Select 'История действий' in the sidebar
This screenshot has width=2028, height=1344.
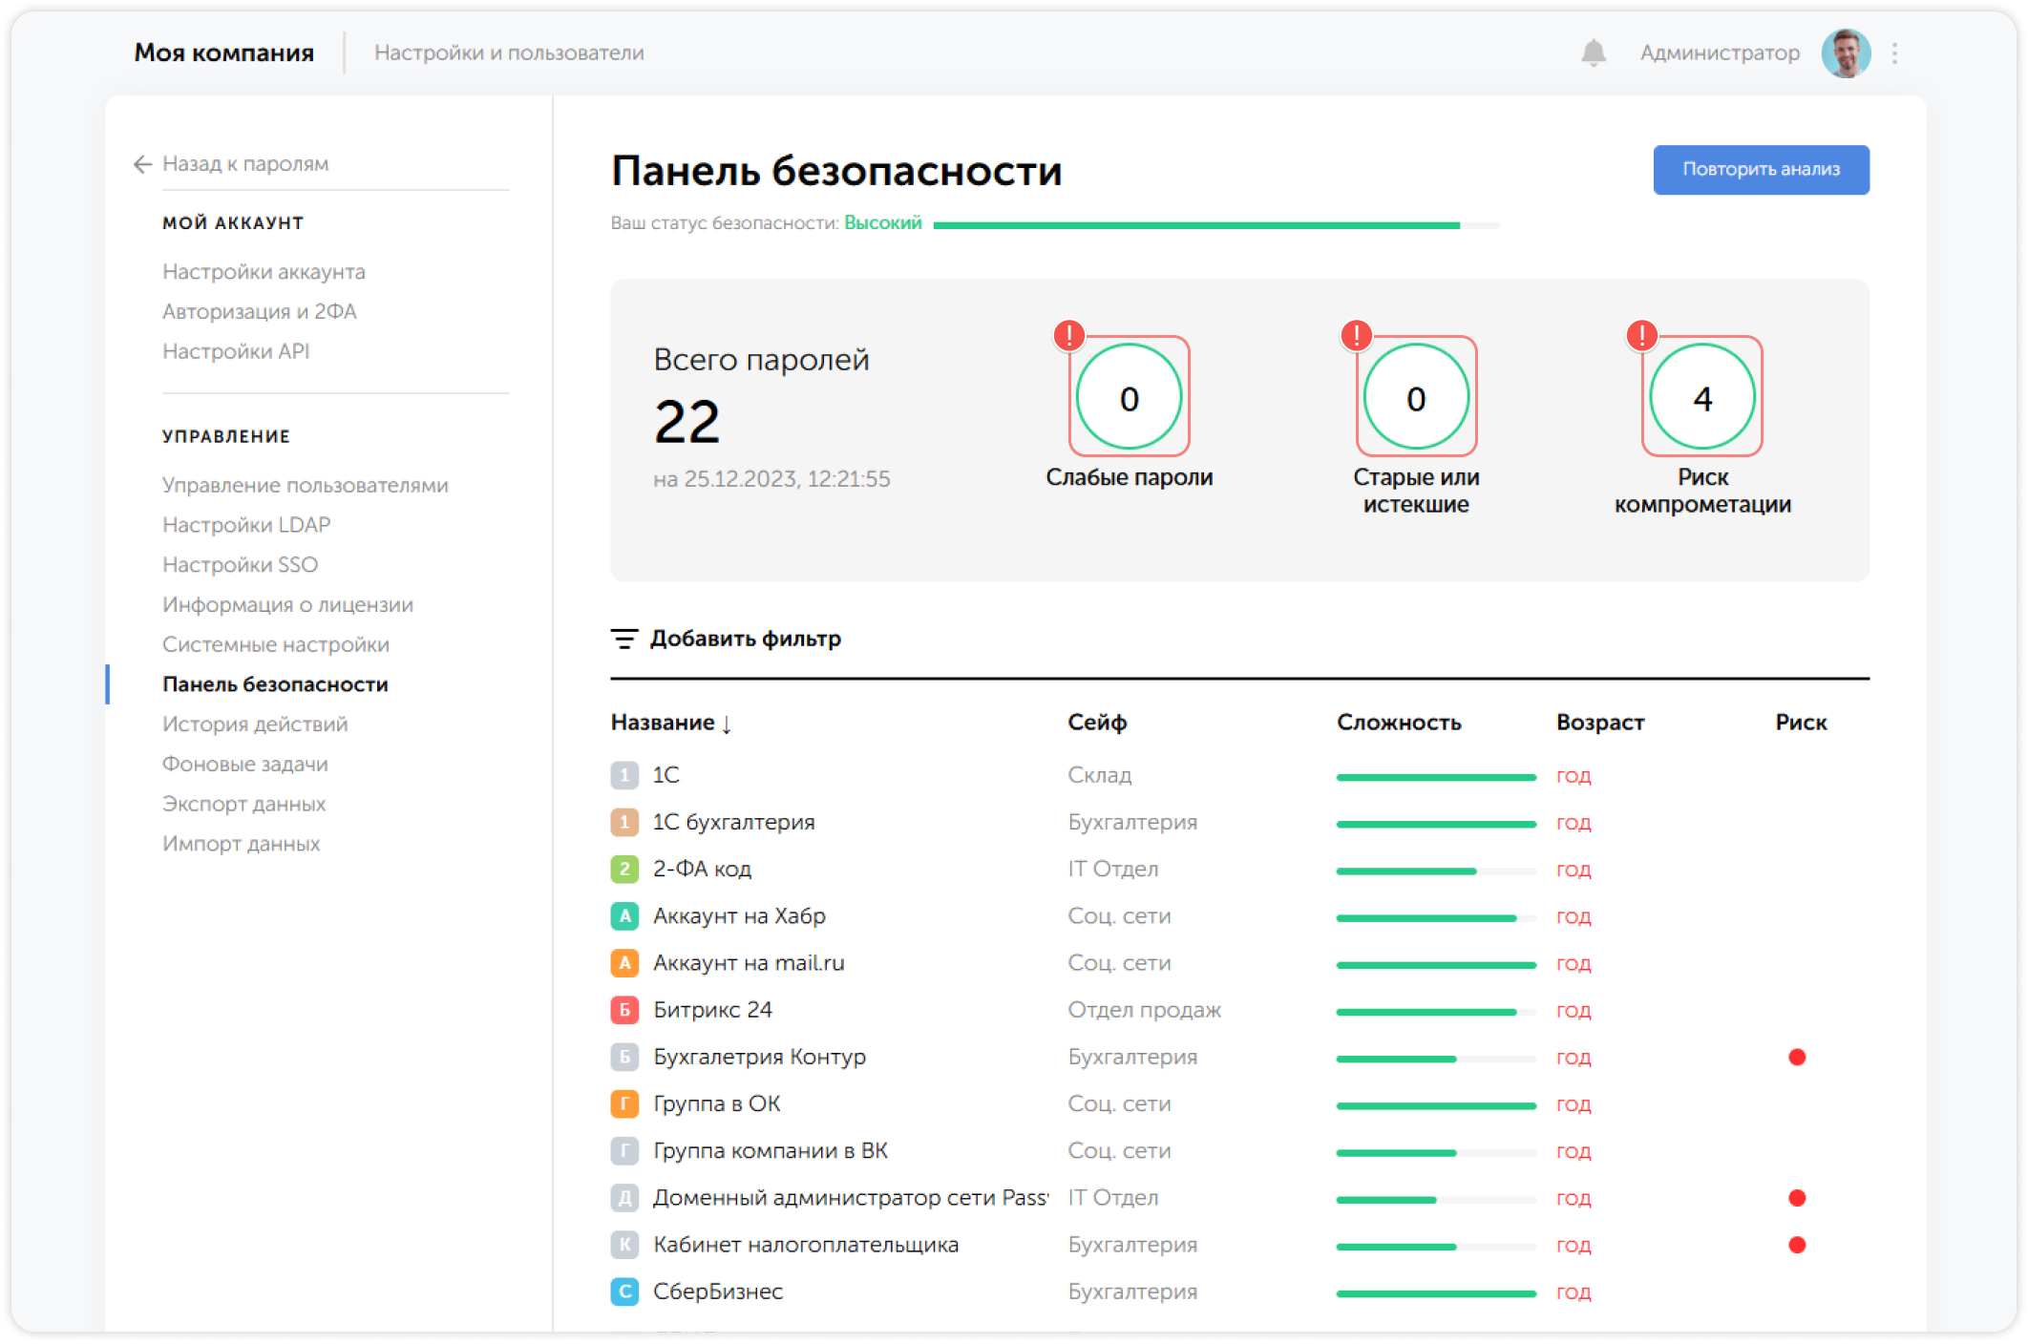tap(254, 724)
